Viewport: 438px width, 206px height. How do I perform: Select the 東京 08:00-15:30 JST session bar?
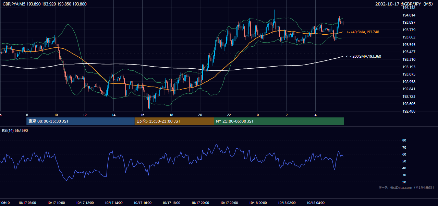pyautogui.click(x=81, y=121)
